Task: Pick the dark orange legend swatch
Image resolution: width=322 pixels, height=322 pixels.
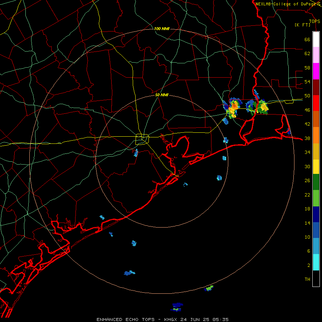Action: 316,119
